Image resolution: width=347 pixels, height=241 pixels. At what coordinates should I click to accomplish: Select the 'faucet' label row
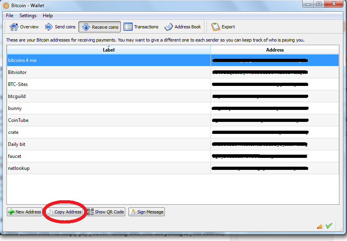[x=108, y=156]
